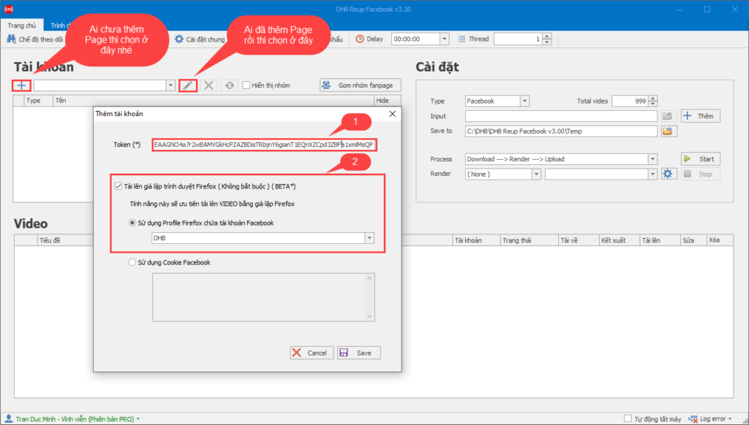
Task: Click Save in the dialog
Action: 358,353
